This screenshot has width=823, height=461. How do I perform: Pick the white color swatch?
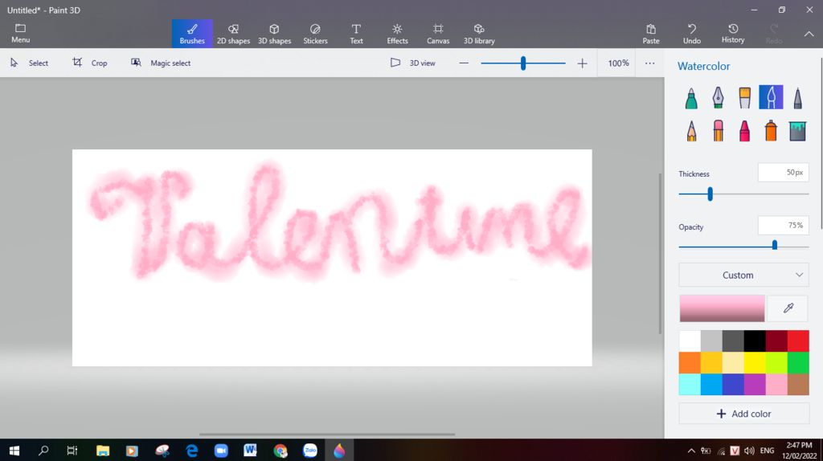pos(690,341)
